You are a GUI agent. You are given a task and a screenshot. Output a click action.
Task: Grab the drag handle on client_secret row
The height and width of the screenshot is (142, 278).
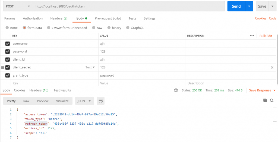point(3,67)
